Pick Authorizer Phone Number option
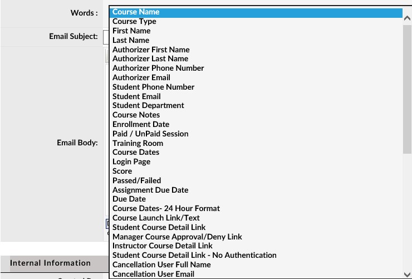 pyautogui.click(x=256, y=68)
